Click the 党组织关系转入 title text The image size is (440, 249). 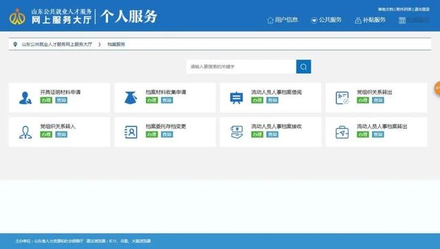click(58, 126)
